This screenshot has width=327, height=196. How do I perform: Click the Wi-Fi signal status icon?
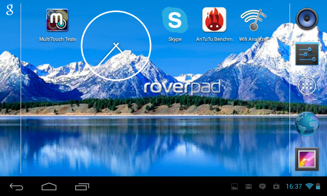point(309,186)
